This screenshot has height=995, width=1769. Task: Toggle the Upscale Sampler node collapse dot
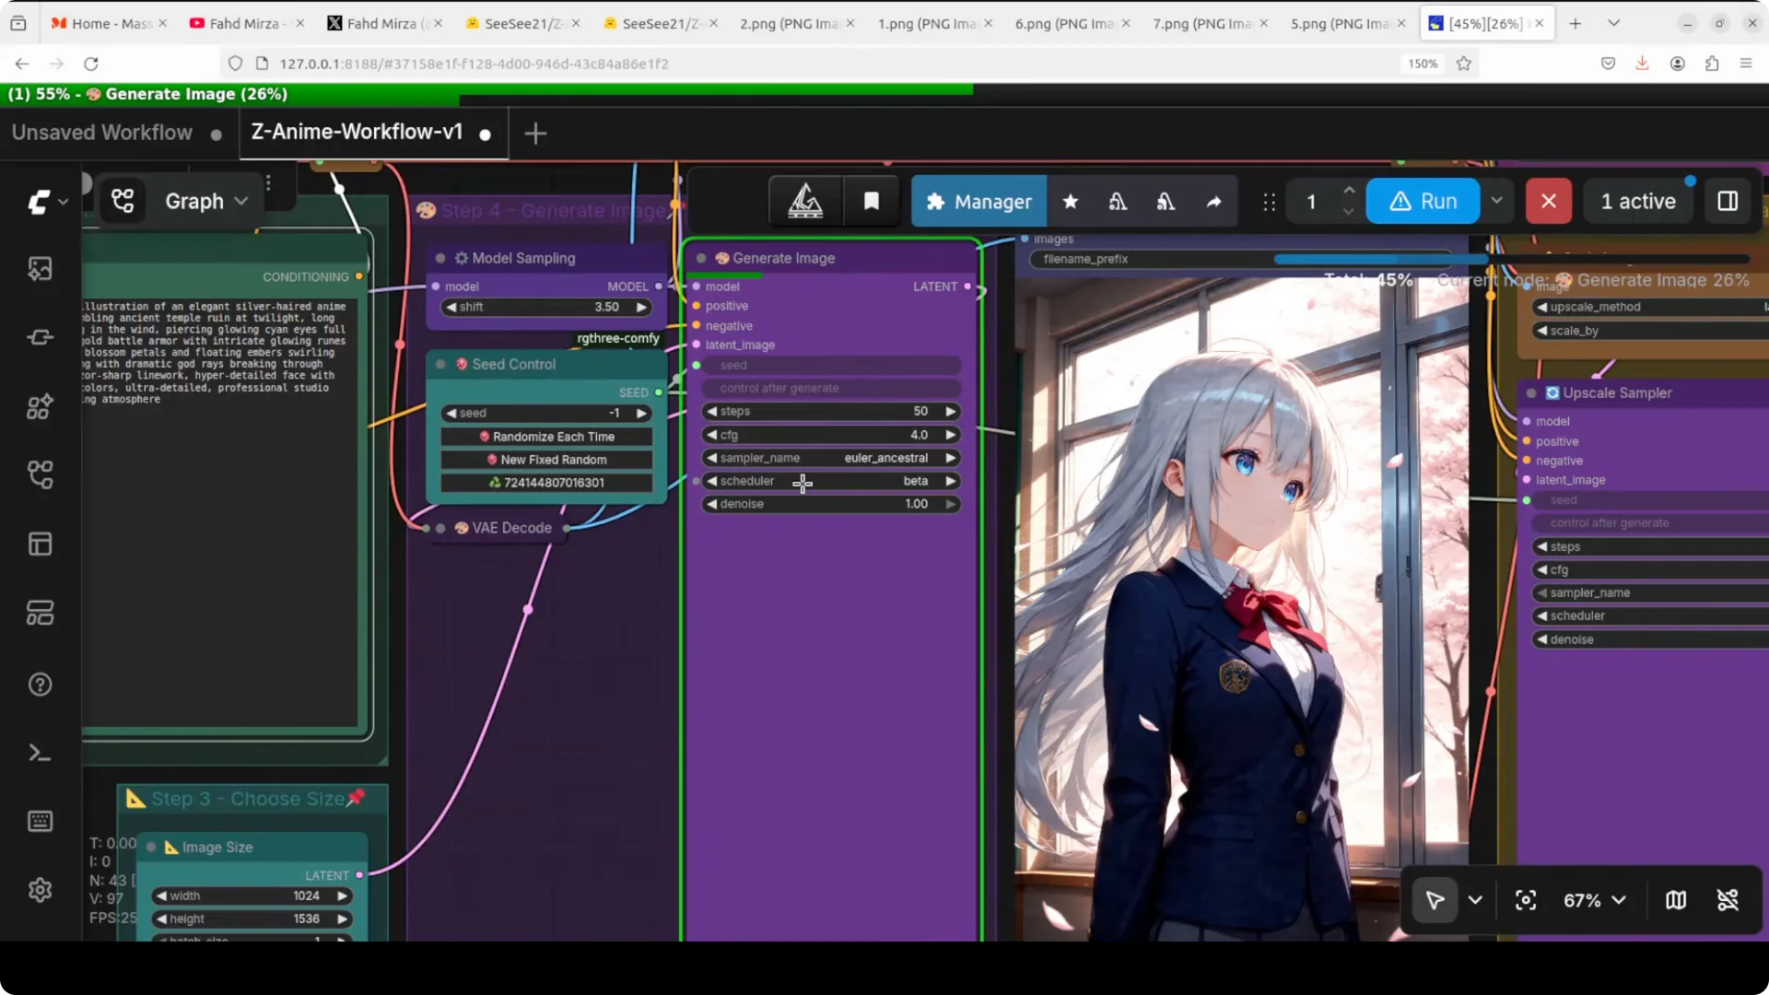(1531, 393)
